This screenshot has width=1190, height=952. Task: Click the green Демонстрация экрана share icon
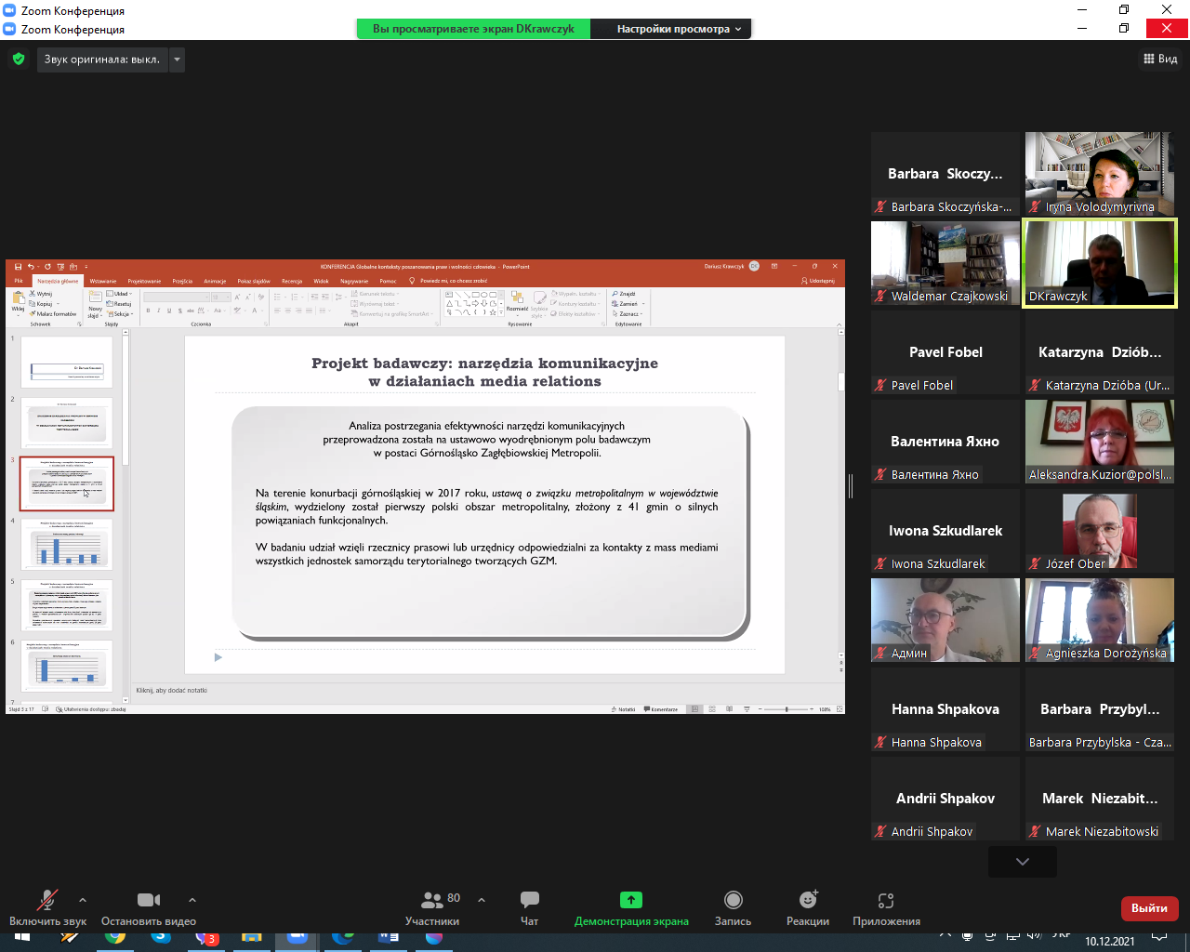pyautogui.click(x=631, y=900)
